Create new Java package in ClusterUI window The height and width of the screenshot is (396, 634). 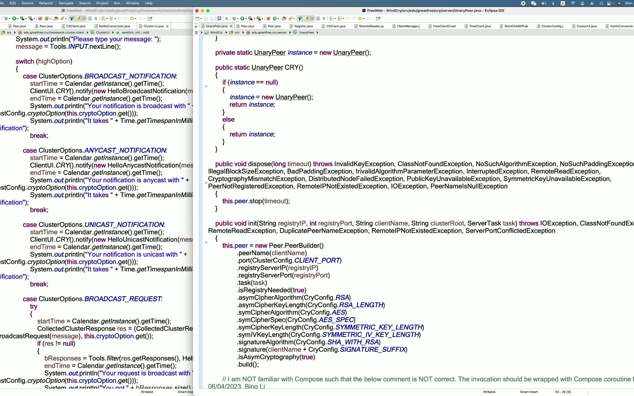point(40,18)
